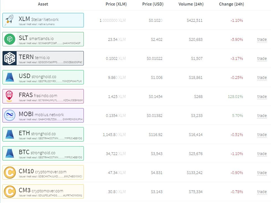
Task: Click the $3,543 USD price of BTC
Action: point(157,154)
